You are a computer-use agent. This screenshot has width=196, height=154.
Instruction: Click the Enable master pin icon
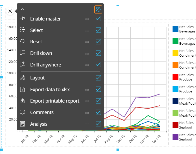pos(22,18)
